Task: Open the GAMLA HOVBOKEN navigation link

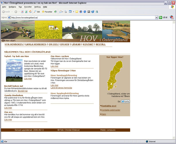Action: click(x=36, y=44)
